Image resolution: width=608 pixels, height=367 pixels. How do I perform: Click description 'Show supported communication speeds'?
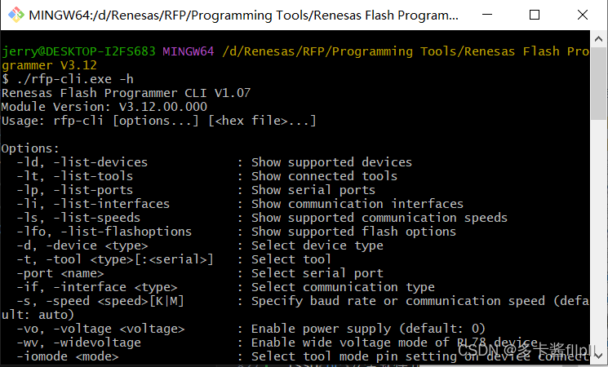pyautogui.click(x=379, y=218)
